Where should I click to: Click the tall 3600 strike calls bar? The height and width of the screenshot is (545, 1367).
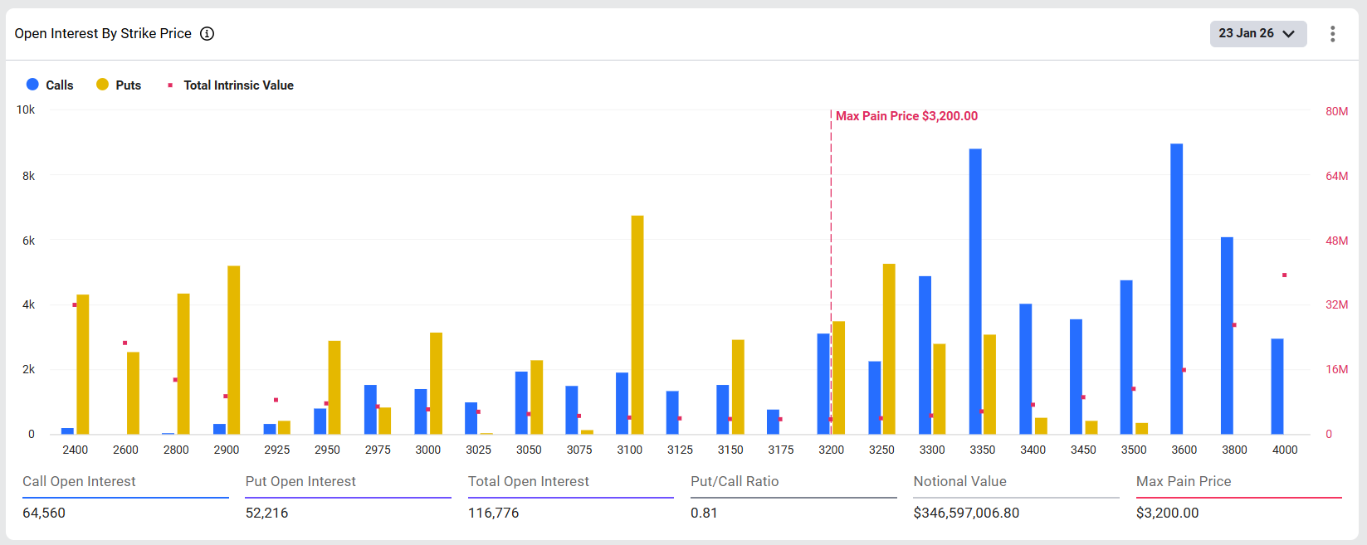tap(1177, 289)
